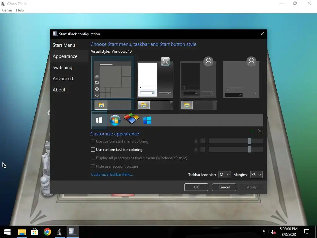This screenshot has height=238, width=317.
Task: Click the Chess Titans title bar icon
Action: coord(3,3)
